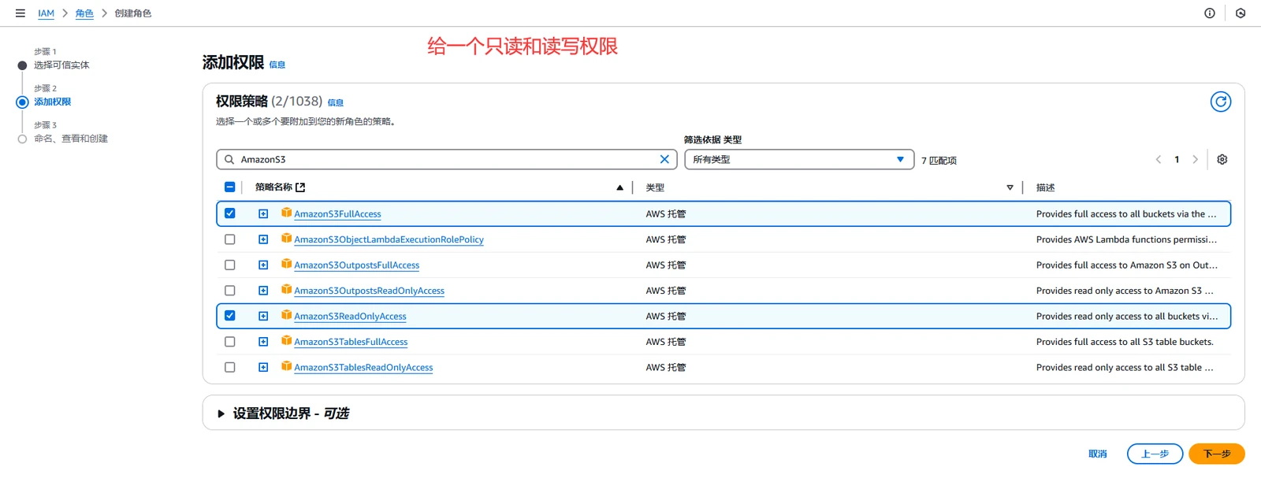Image resolution: width=1261 pixels, height=482 pixels.
Task: Click '7 匹配项' match count text
Action: click(939, 160)
